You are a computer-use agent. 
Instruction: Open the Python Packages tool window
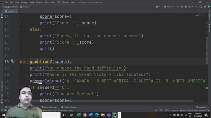[x=49, y=107]
